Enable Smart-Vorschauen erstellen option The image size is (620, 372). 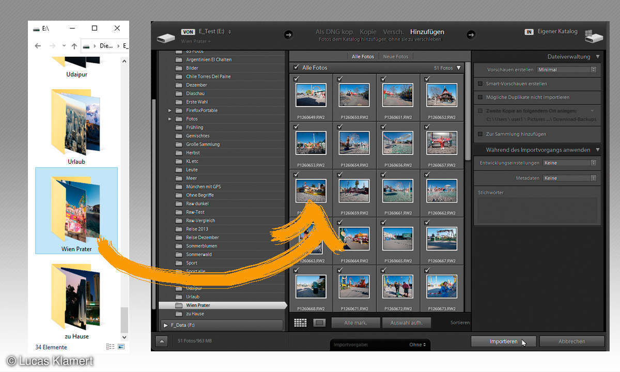481,84
